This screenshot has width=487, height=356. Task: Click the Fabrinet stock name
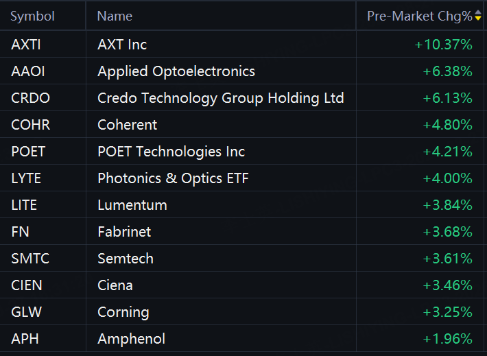click(x=124, y=232)
